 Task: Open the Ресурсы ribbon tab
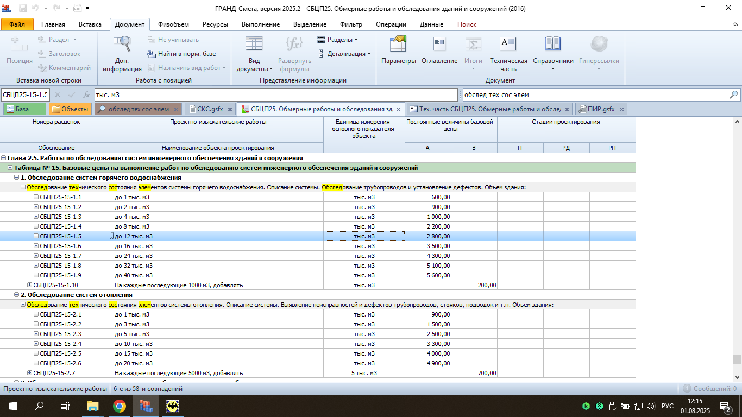tap(215, 24)
